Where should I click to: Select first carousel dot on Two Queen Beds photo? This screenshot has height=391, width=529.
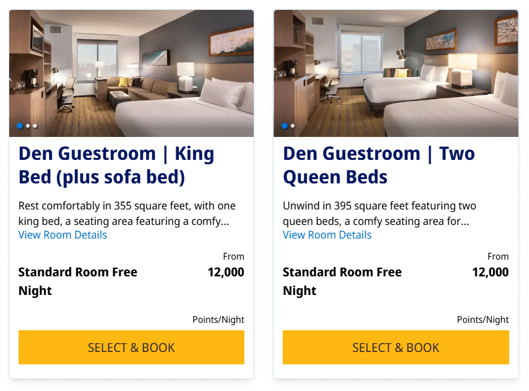285,126
